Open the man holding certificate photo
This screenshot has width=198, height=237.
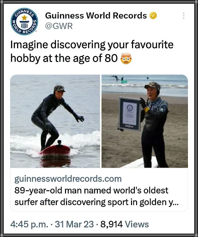click(x=144, y=121)
